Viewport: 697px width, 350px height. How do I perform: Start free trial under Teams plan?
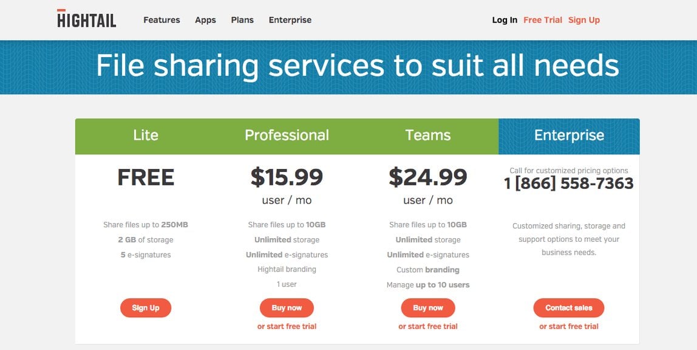click(x=428, y=326)
